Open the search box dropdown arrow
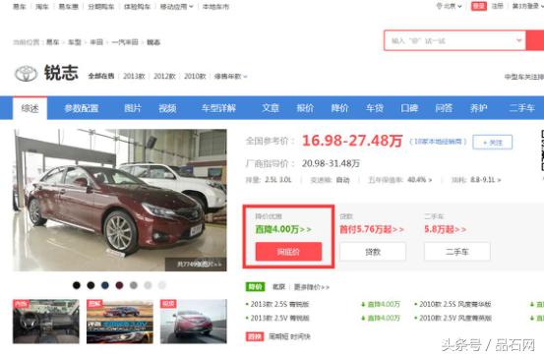Viewport: 544px width, 357px height. tap(519, 40)
